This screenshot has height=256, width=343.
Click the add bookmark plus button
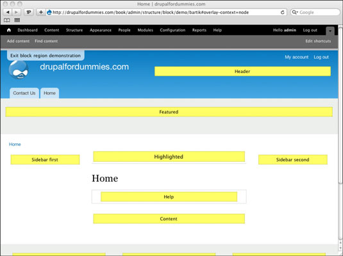(41, 12)
